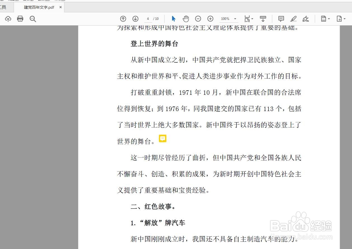Go to previous page arrow
Screen dimensions: 352x249
coord(123,19)
